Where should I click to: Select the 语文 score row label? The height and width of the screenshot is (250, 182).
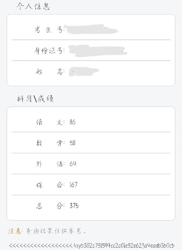tap(50, 122)
